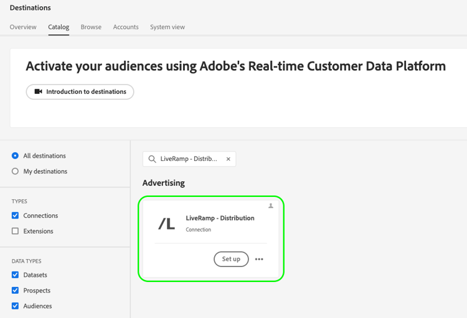Uncheck the Connections checkbox
Image resolution: width=467 pixels, height=318 pixels.
15,216
